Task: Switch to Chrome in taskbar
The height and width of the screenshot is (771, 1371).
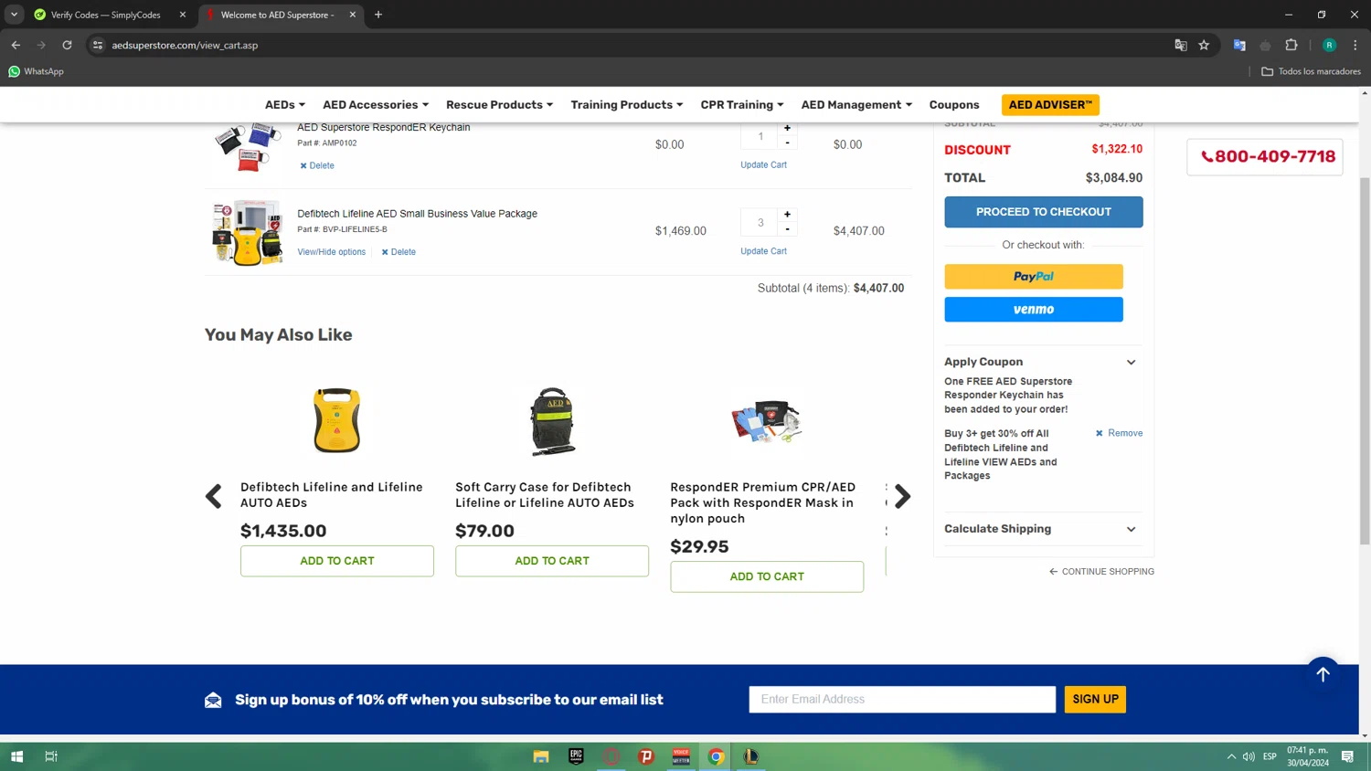Action: (x=717, y=756)
